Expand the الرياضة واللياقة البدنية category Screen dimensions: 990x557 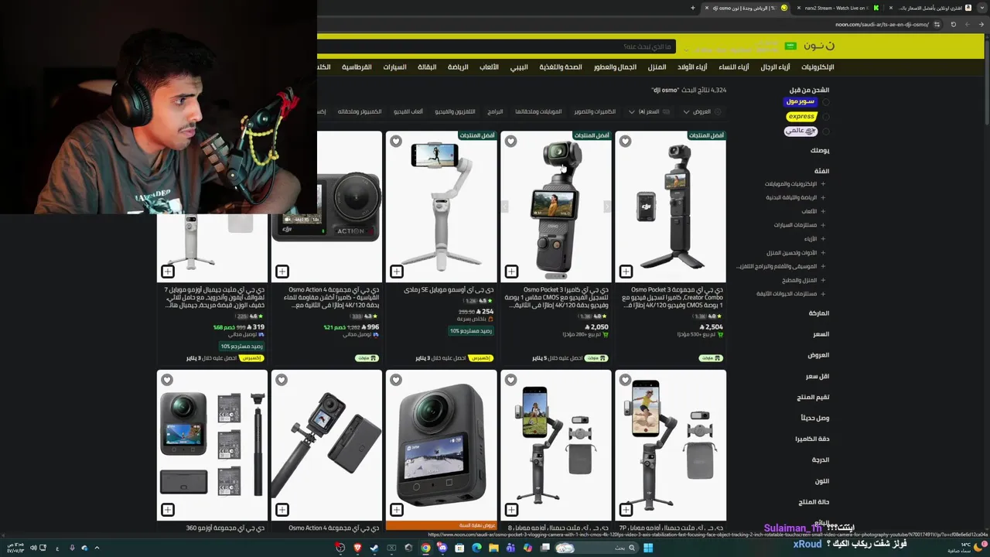tap(823, 197)
